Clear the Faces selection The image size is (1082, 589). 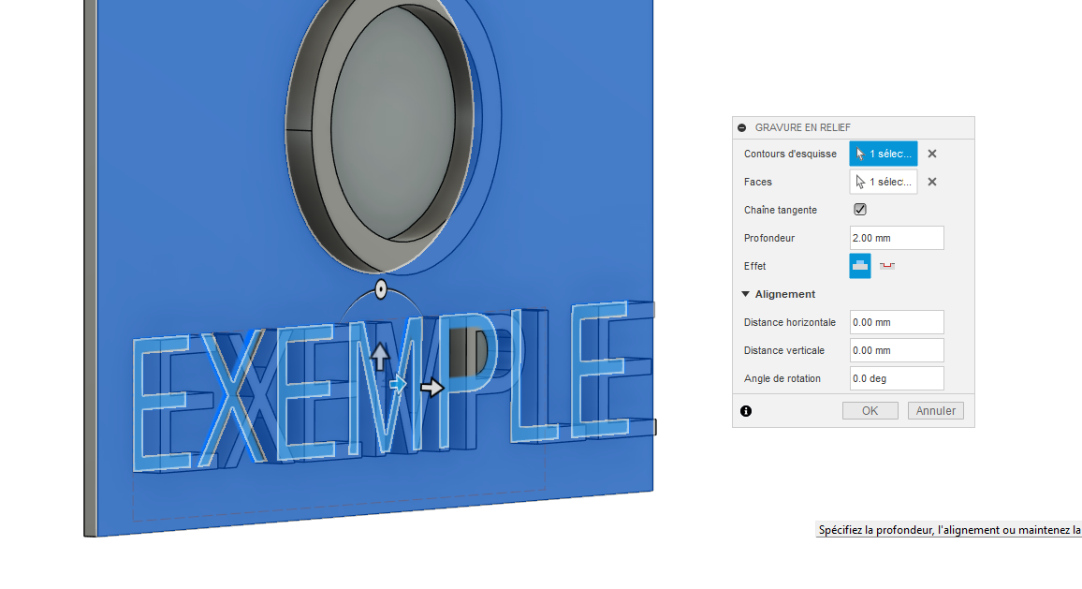click(x=932, y=182)
